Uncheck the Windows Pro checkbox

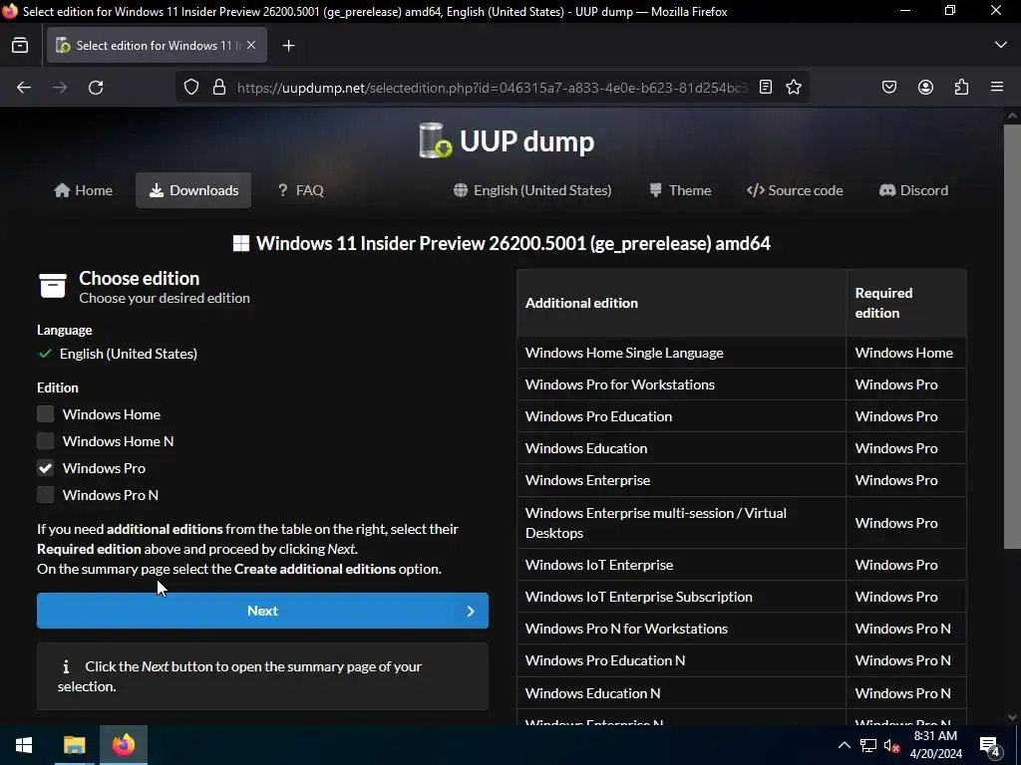(x=45, y=468)
